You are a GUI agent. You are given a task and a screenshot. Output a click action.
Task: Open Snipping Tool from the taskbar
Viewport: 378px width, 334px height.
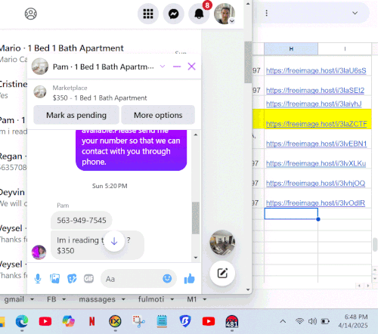point(138,321)
